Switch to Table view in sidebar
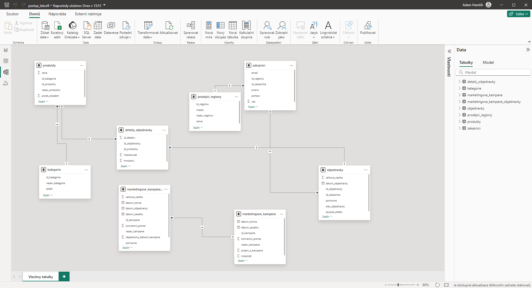This screenshot has height=288, width=532. coord(6,61)
